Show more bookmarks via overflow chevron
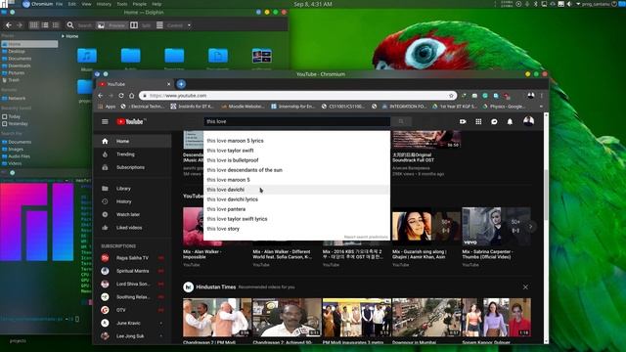Image resolution: width=626 pixels, height=352 pixels. (541, 107)
